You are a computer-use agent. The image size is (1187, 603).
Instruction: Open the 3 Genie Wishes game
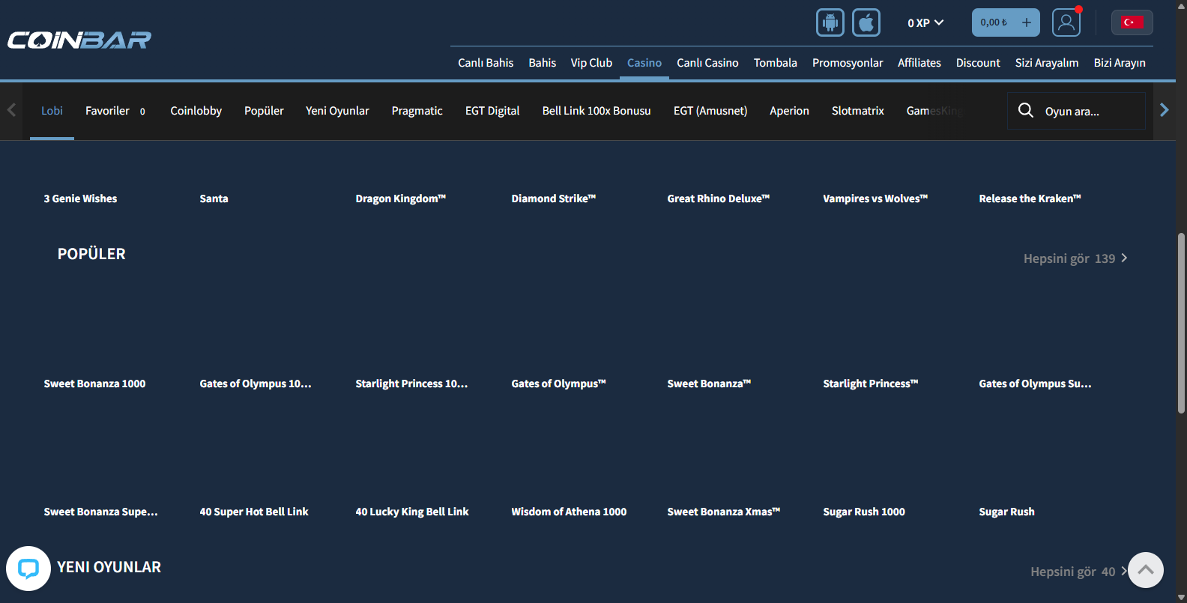click(80, 199)
